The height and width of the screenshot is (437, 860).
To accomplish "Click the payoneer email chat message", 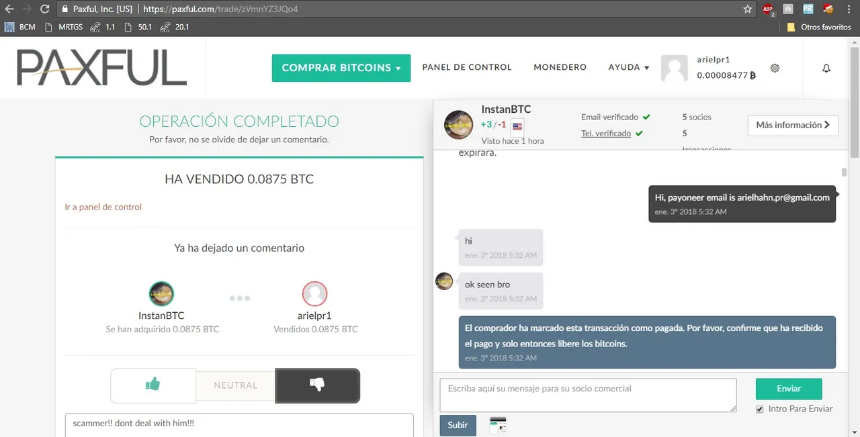I will tap(742, 203).
